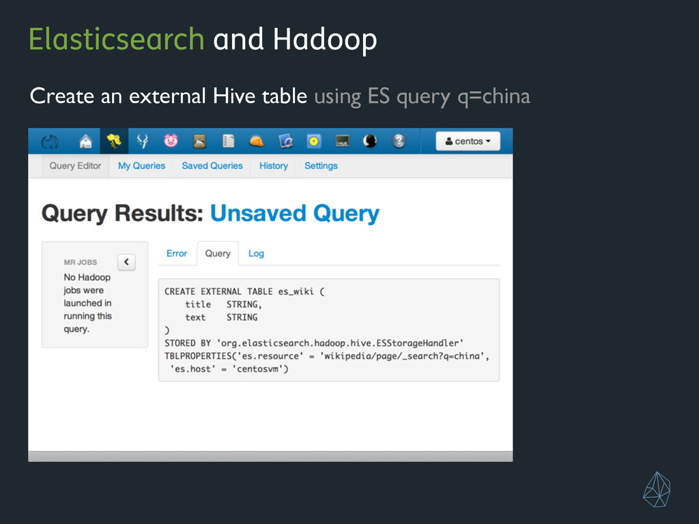Open the My Queries link
Image resolution: width=699 pixels, height=524 pixels.
point(141,166)
